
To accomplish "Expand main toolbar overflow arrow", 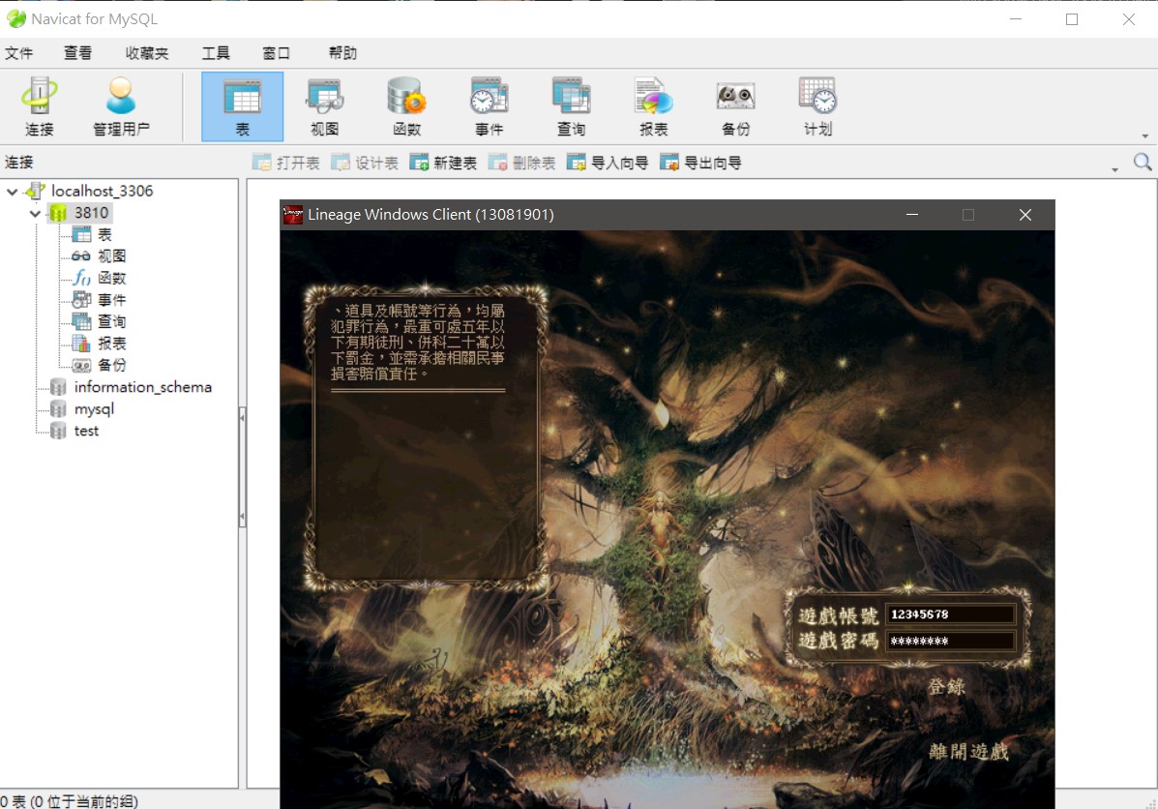I will coord(1145,135).
